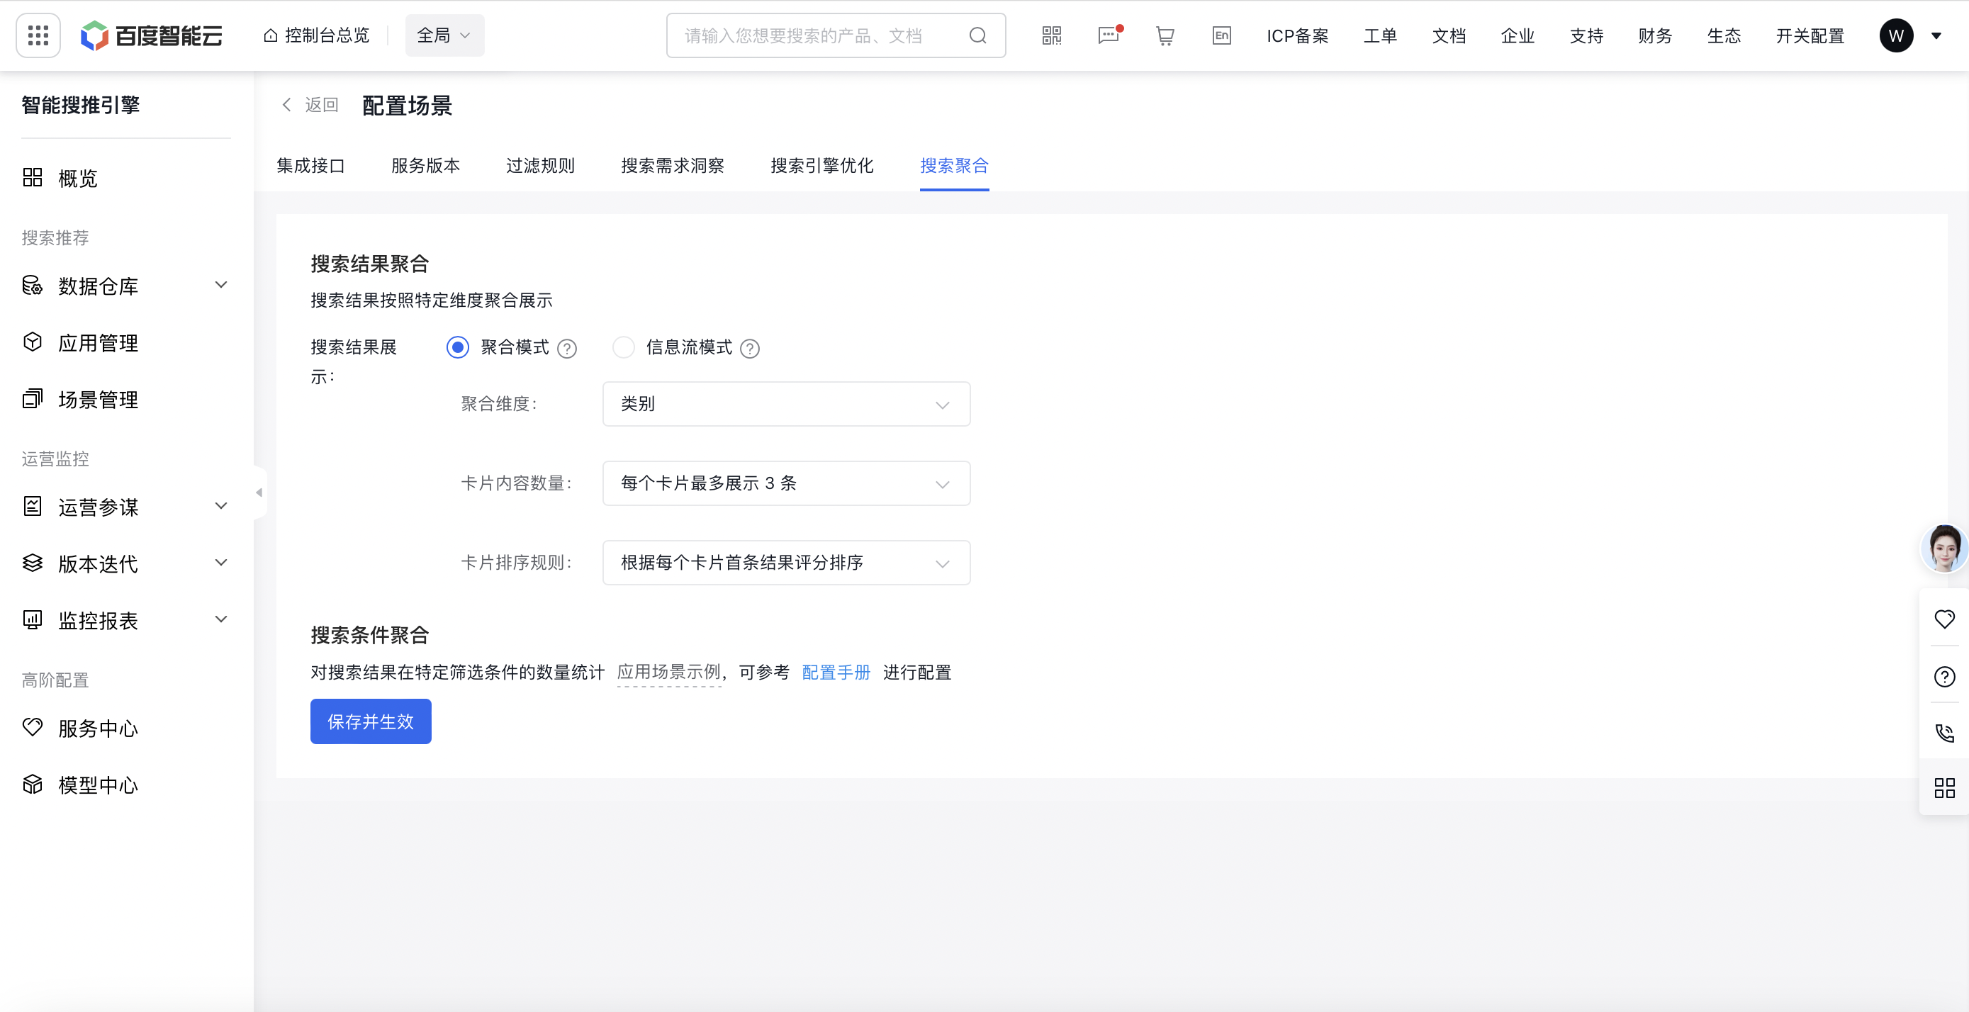Click the heart icon on right sidebar
The image size is (1969, 1012).
click(x=1943, y=619)
